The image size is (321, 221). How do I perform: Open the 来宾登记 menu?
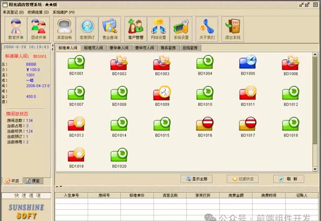[13, 12]
